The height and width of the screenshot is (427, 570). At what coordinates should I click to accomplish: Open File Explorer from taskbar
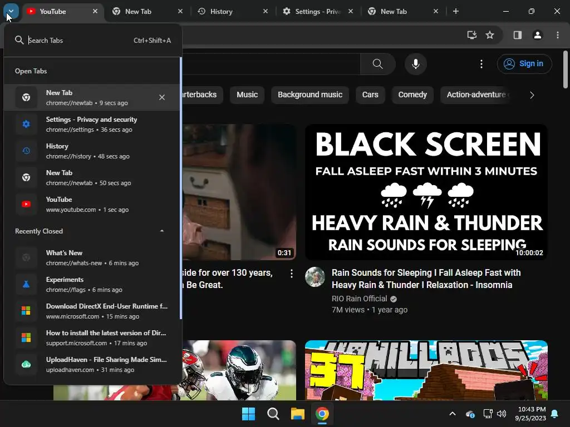(297, 414)
